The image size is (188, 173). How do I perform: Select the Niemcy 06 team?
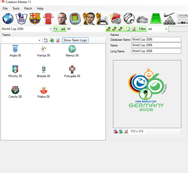click(72, 51)
